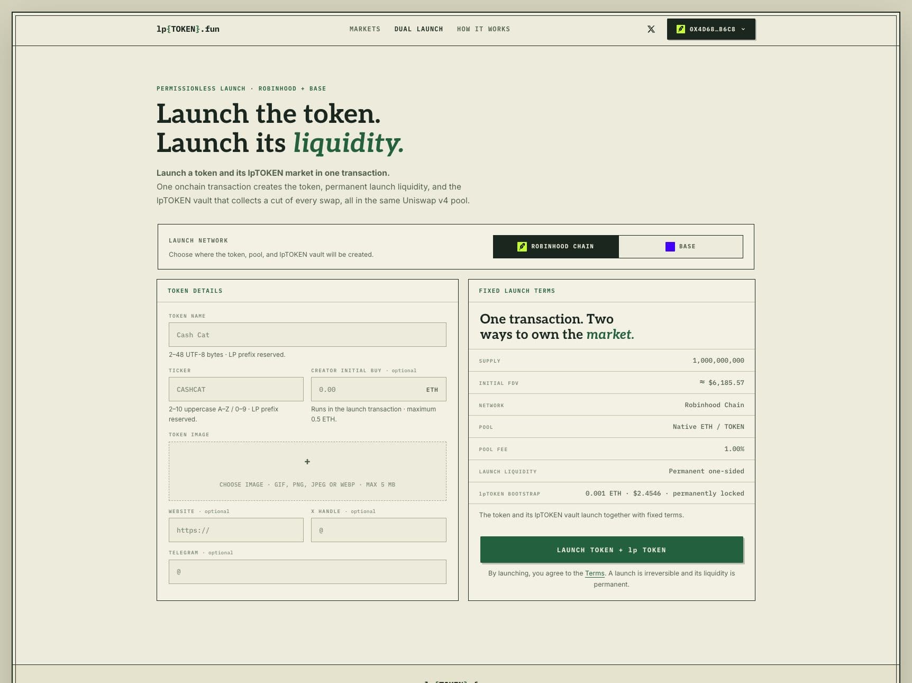Open the Markets nav item
912x683 pixels.
click(x=365, y=29)
